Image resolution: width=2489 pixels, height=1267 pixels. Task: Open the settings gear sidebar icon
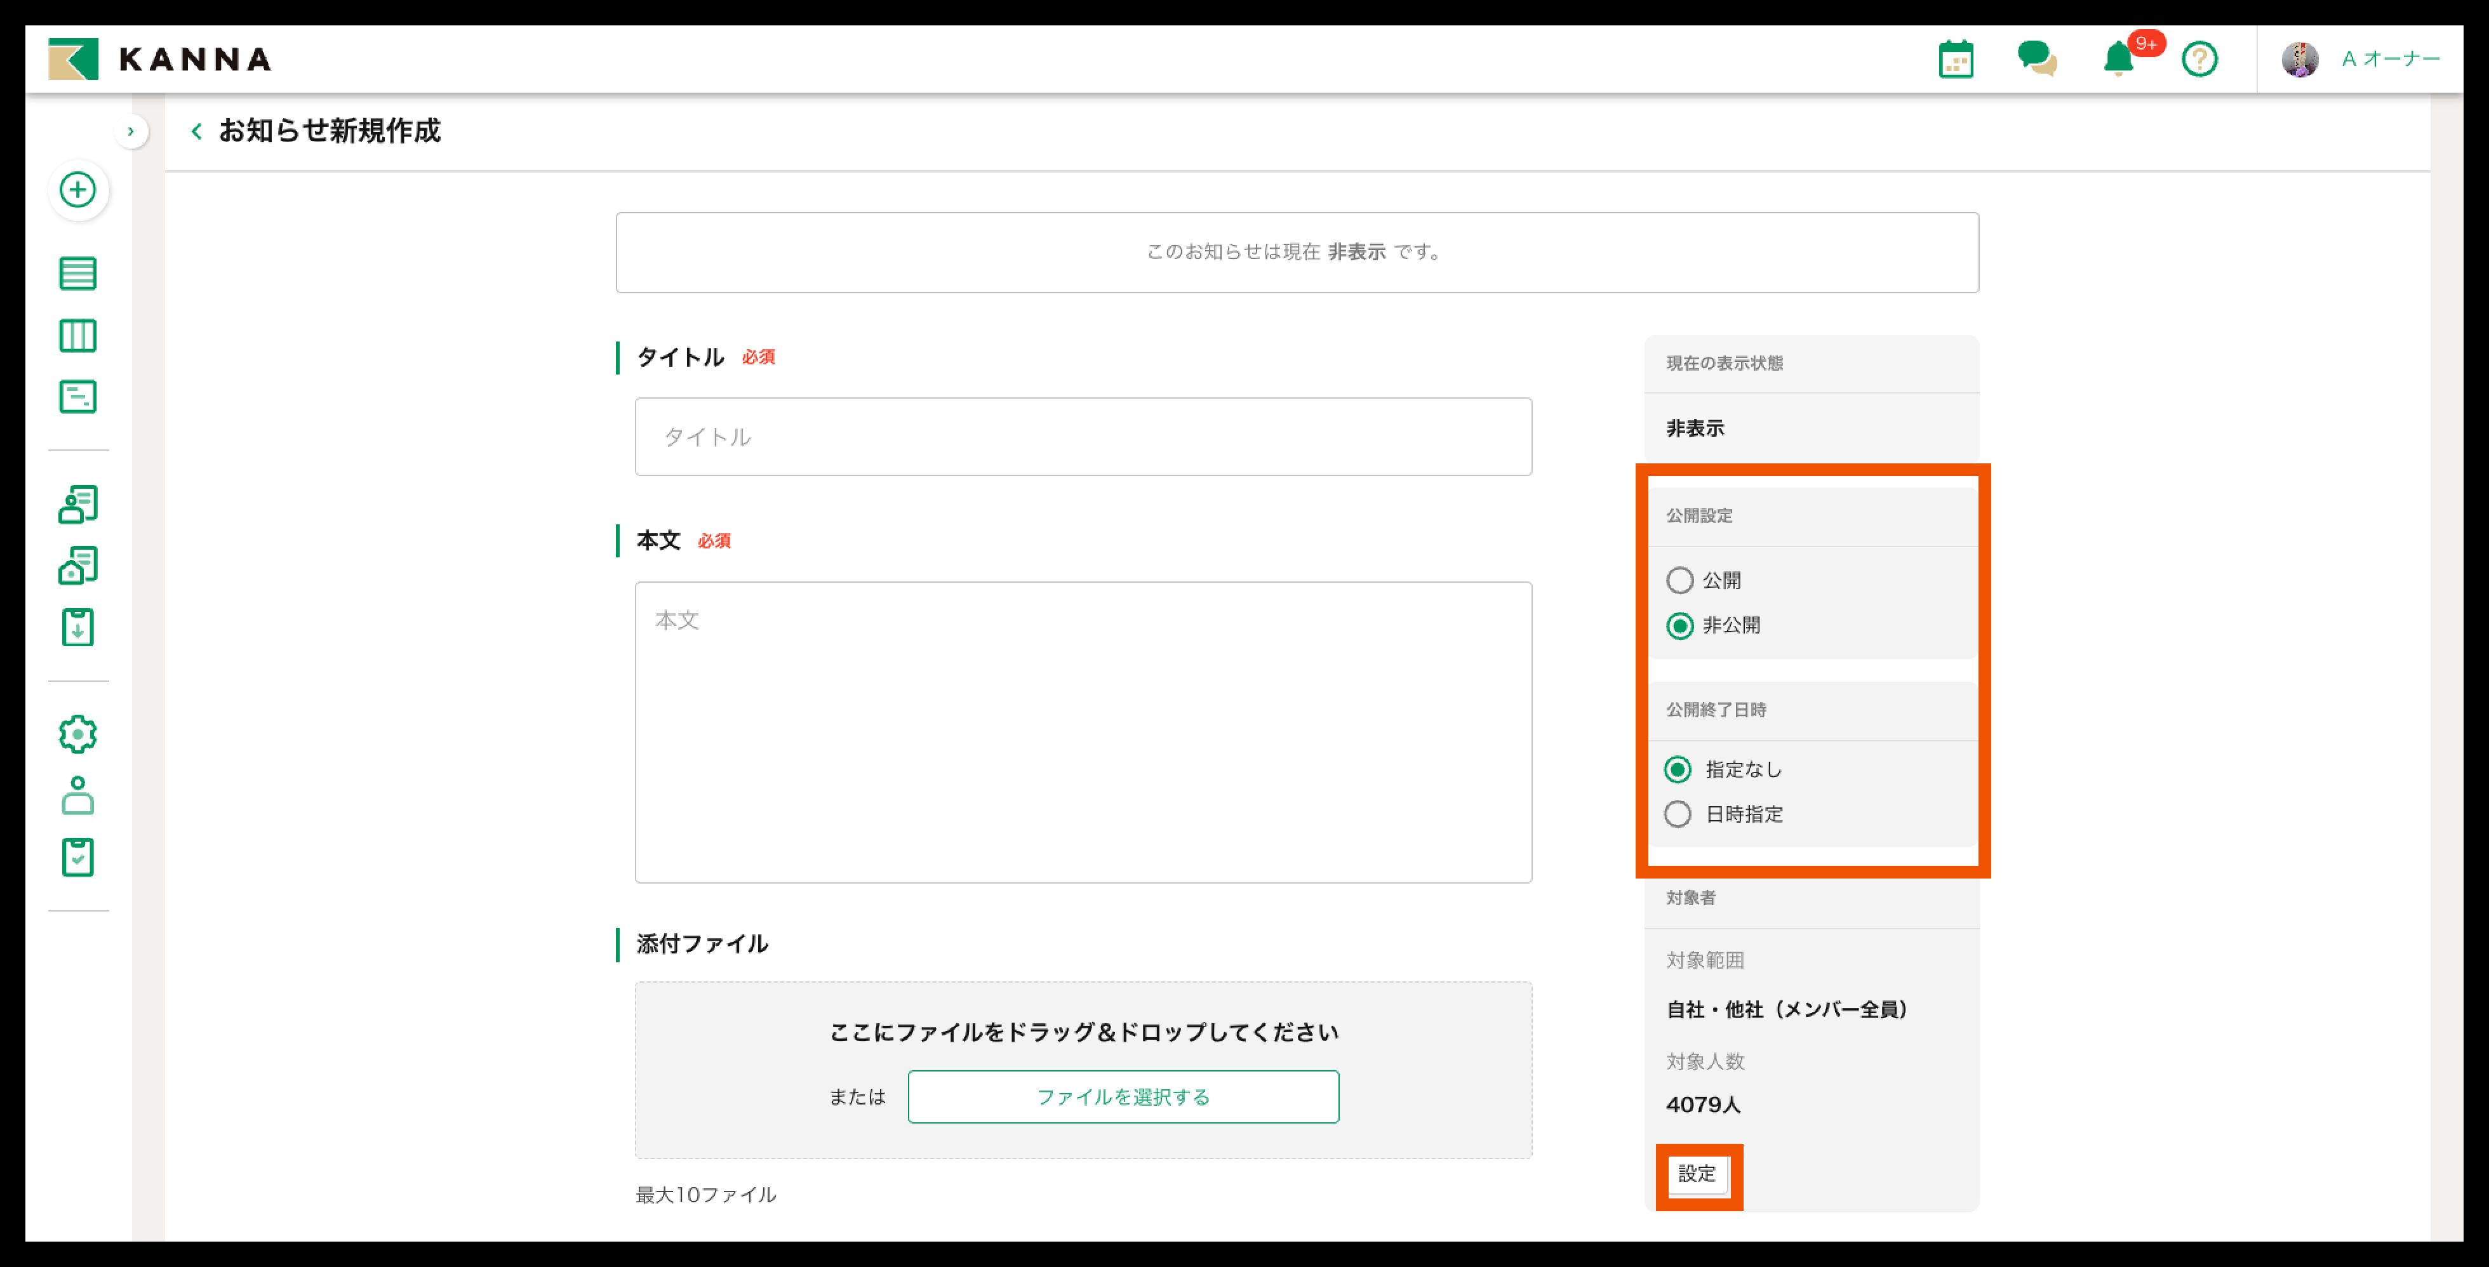coord(77,734)
